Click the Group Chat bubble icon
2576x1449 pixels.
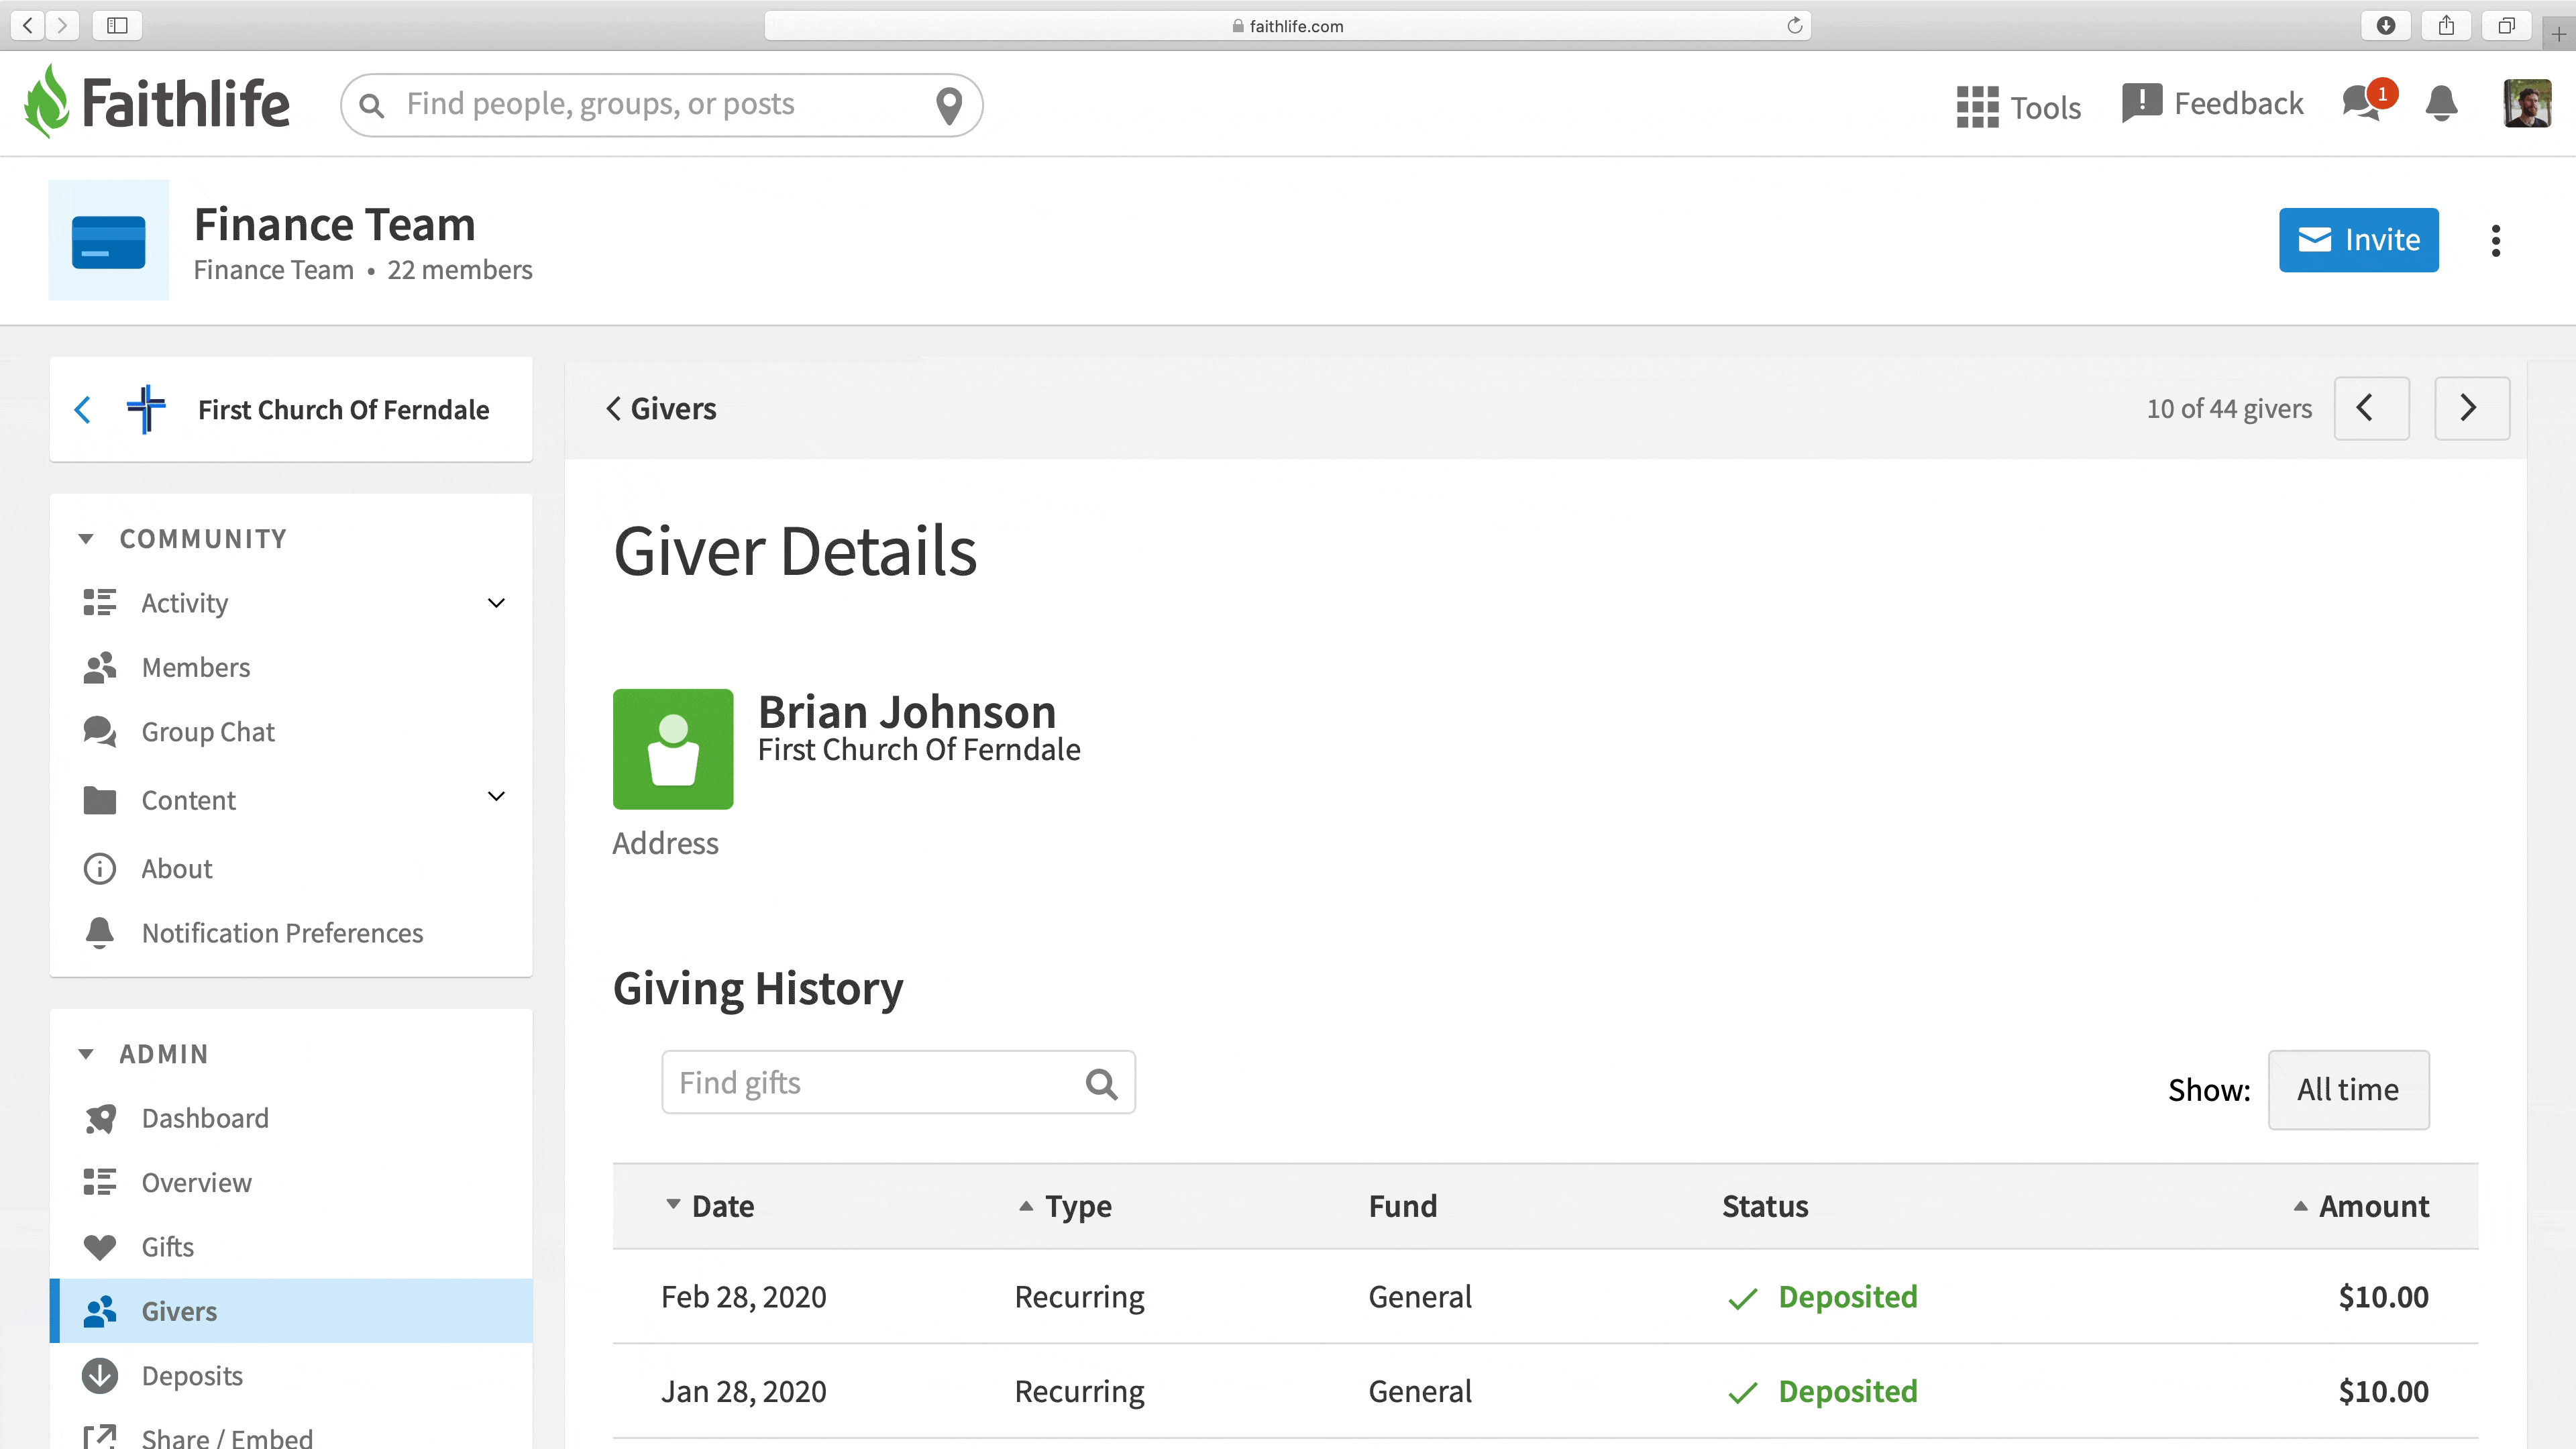[99, 731]
